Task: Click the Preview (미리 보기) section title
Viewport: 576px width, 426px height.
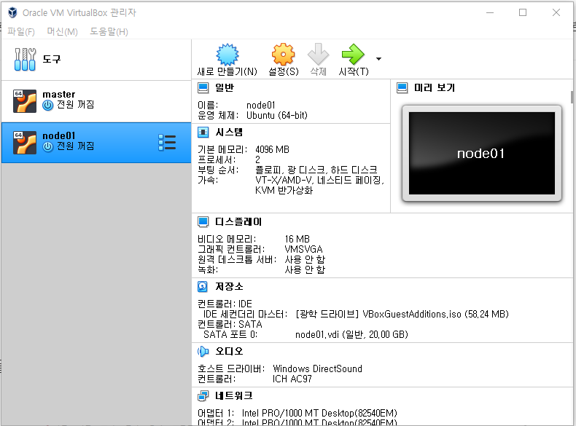Action: click(x=435, y=88)
